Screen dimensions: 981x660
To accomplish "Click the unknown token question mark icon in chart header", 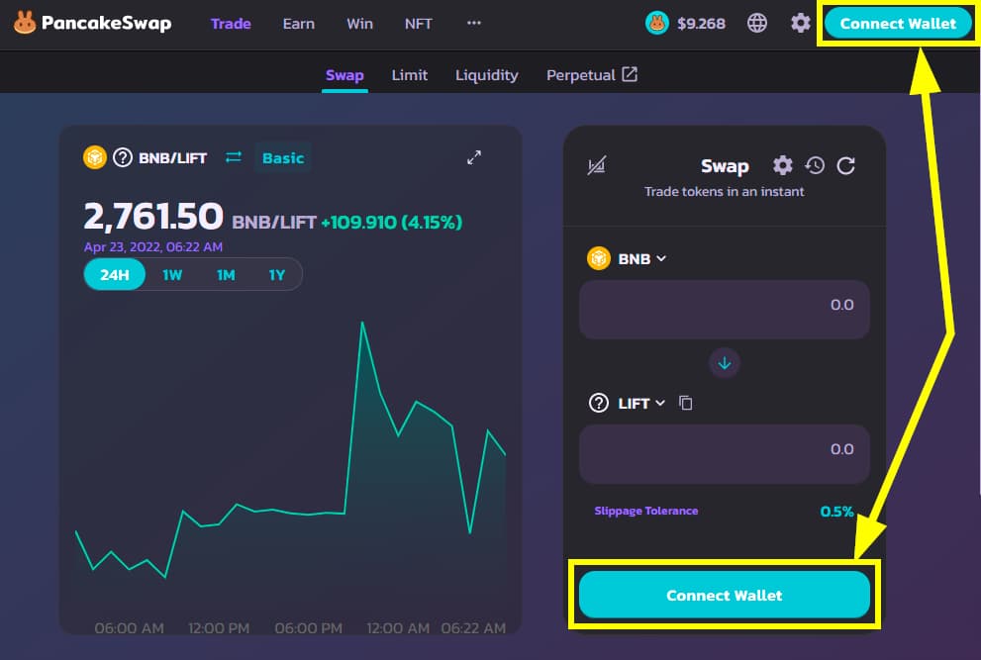I will 123,157.
